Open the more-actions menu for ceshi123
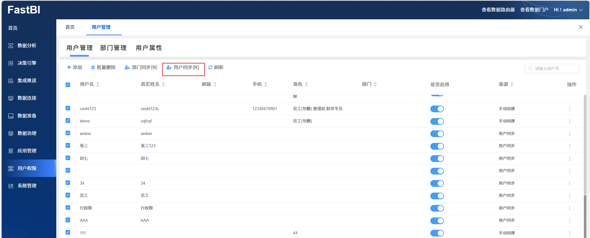 (x=569, y=109)
